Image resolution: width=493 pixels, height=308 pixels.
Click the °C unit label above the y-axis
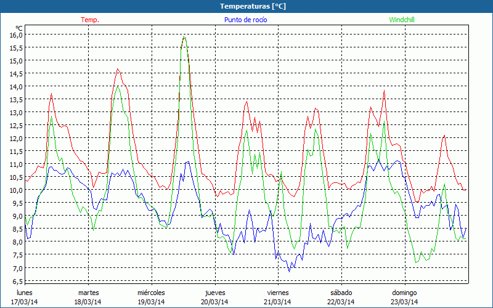19,28
